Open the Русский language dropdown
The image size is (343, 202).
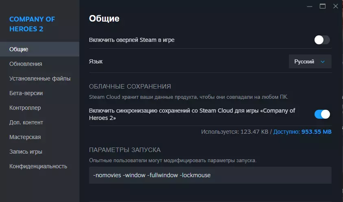pos(310,62)
